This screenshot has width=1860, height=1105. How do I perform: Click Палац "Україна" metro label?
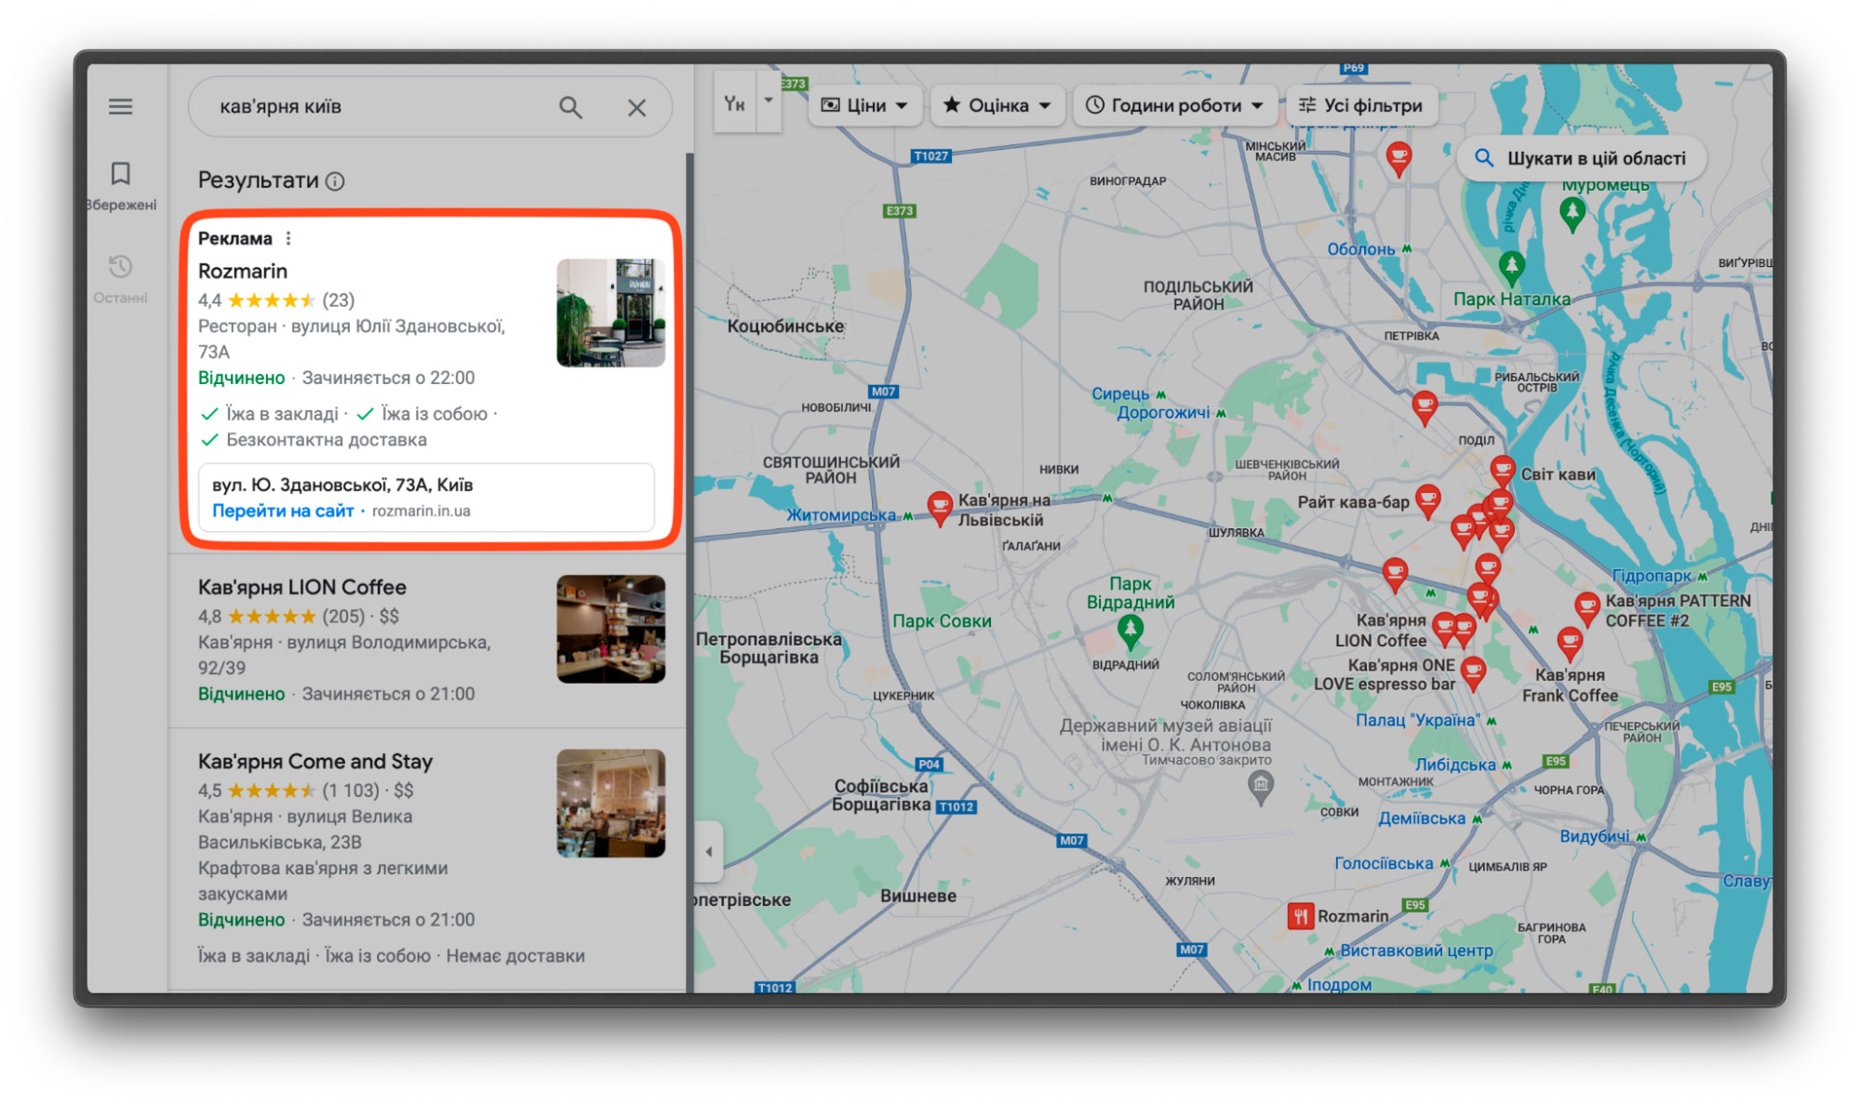point(1417,721)
